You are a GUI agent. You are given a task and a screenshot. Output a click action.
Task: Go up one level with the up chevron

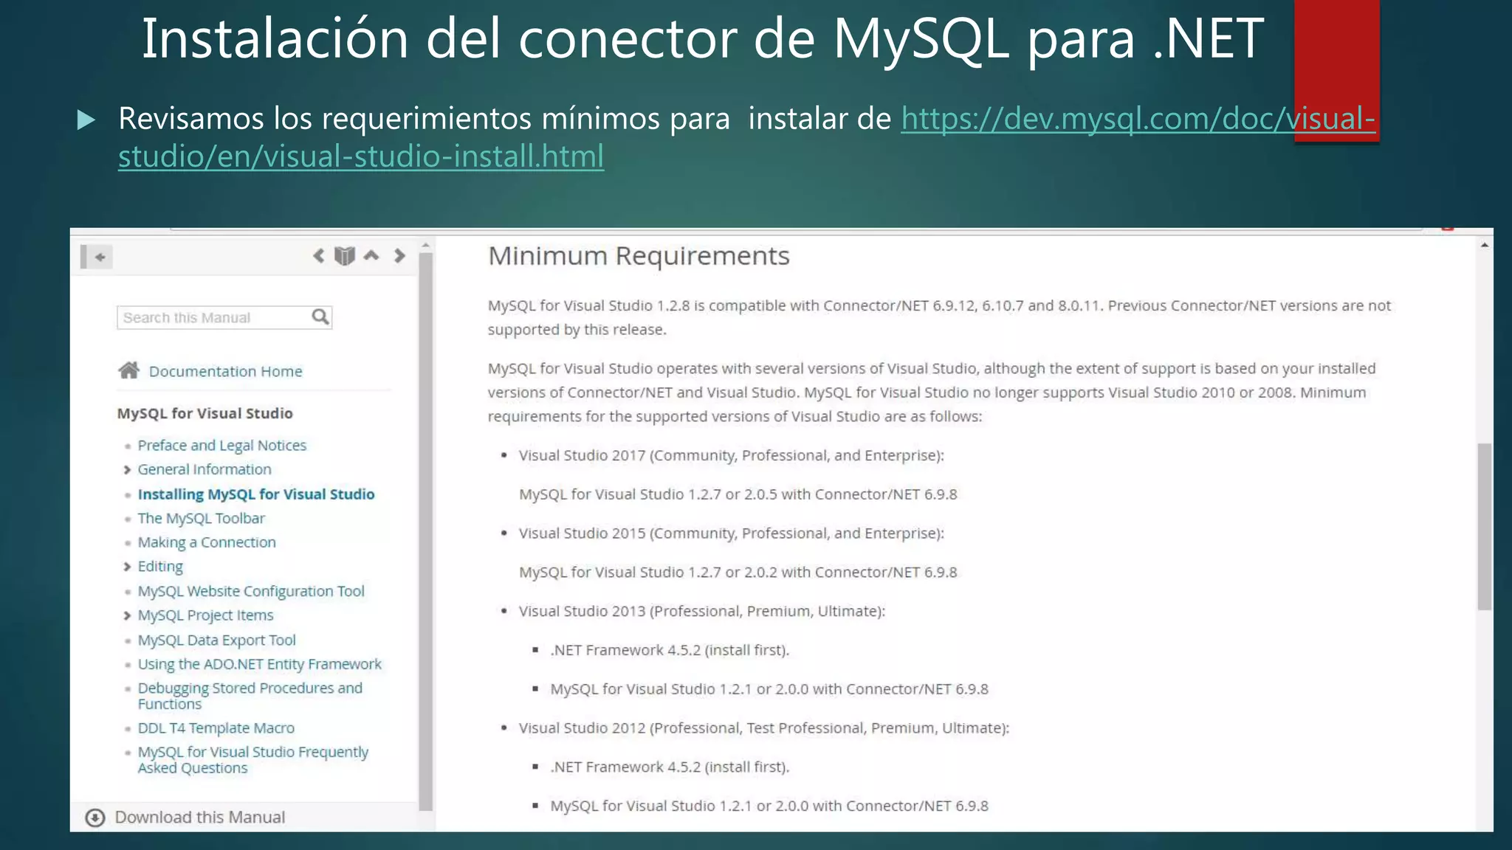(371, 256)
